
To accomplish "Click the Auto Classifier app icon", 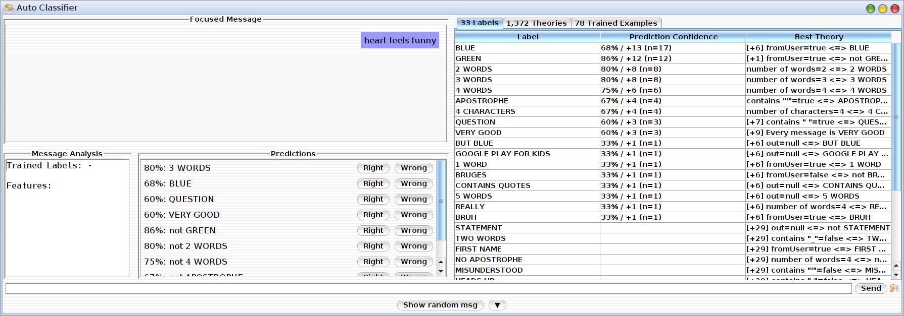I will pyautogui.click(x=8, y=8).
